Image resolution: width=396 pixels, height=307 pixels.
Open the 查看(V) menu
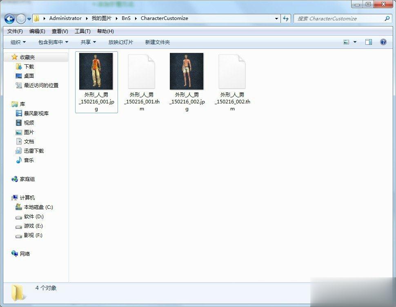(x=60, y=31)
